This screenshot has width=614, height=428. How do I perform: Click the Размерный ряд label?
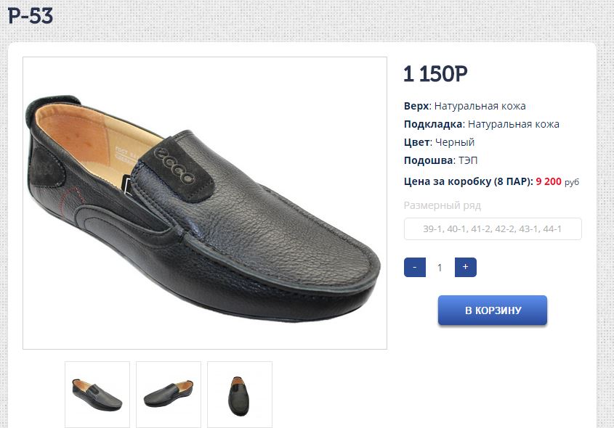(x=443, y=205)
